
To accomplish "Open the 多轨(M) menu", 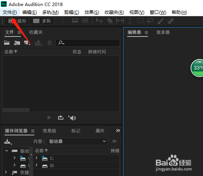I will pos(50,12).
